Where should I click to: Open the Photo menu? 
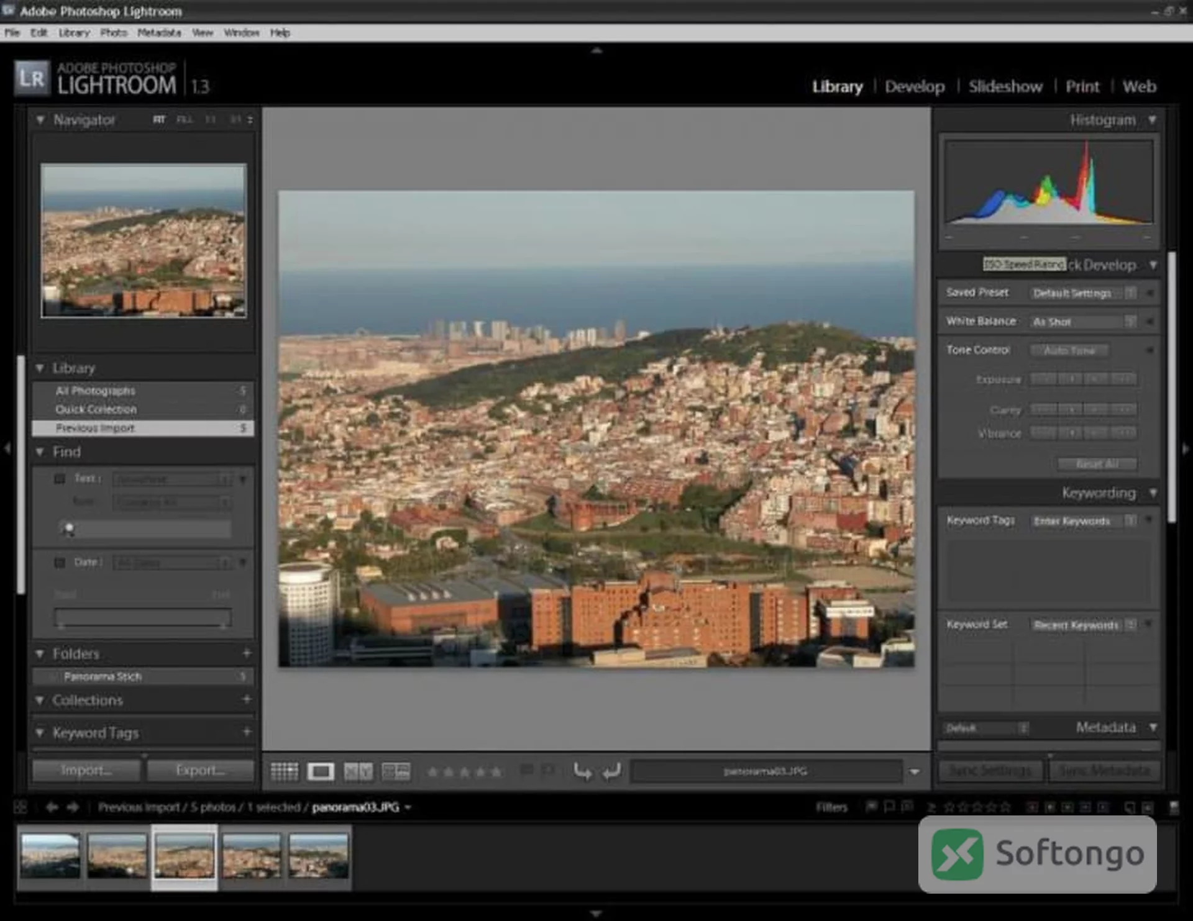click(114, 32)
